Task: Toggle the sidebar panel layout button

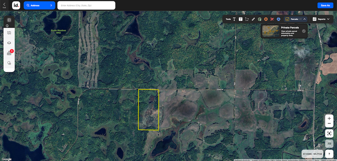Action: click(x=9, y=20)
